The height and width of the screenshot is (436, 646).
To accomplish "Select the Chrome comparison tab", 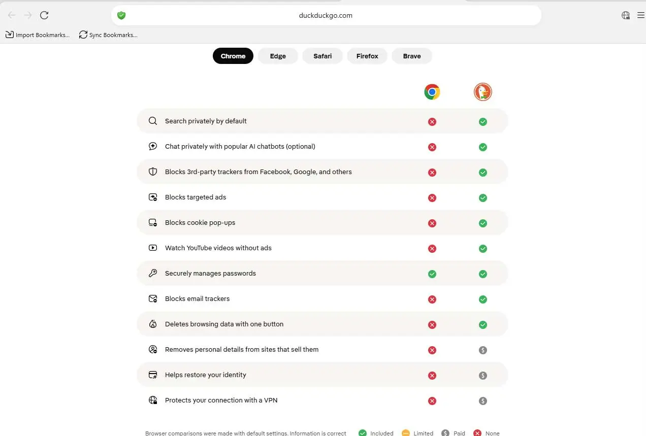I will (233, 56).
